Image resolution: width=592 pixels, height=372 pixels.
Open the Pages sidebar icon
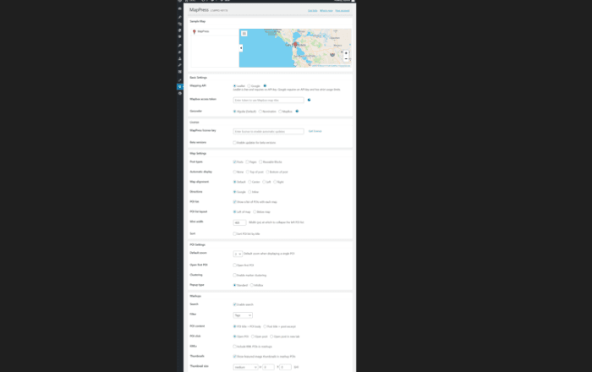point(179,30)
